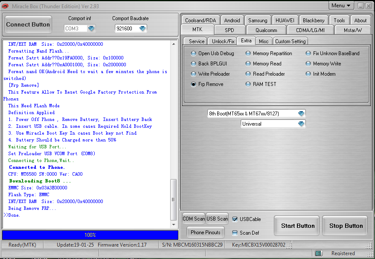
Task: Switch to the Android tab
Action: [x=232, y=21]
